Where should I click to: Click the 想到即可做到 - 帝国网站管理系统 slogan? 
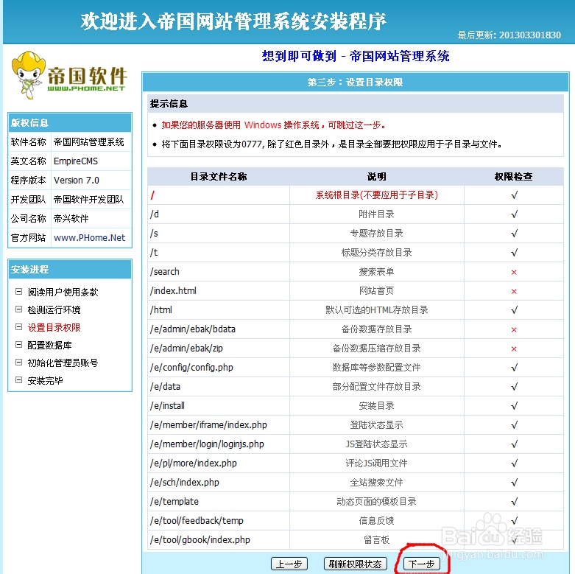(x=356, y=56)
